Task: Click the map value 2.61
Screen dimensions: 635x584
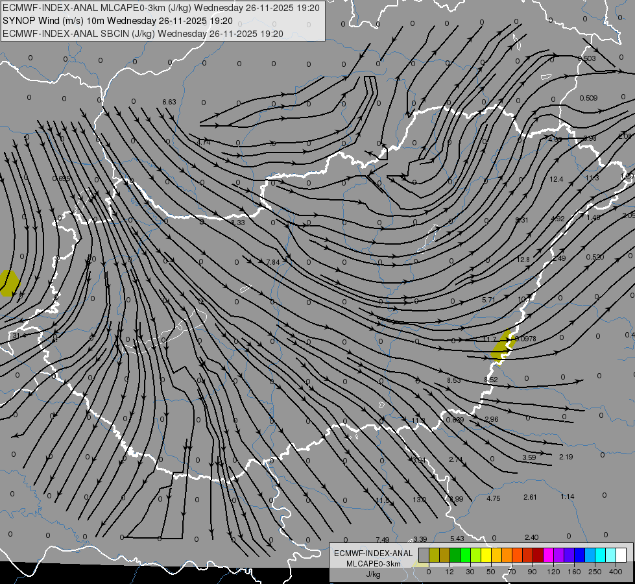Action: pos(530,497)
